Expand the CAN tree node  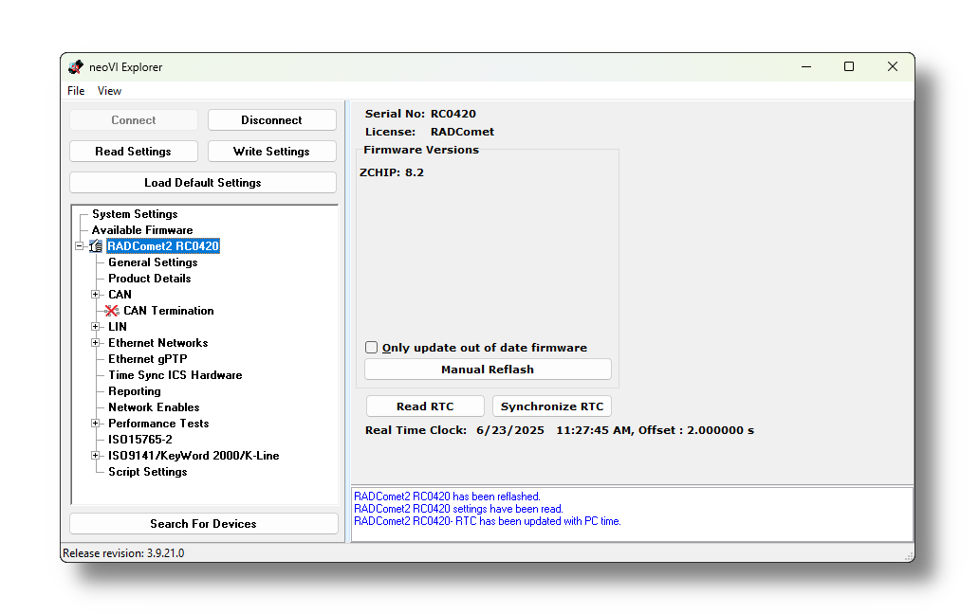click(95, 295)
